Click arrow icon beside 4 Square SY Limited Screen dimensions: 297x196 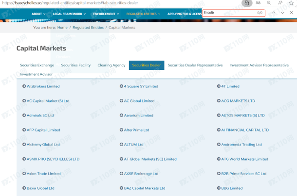click(121, 86)
